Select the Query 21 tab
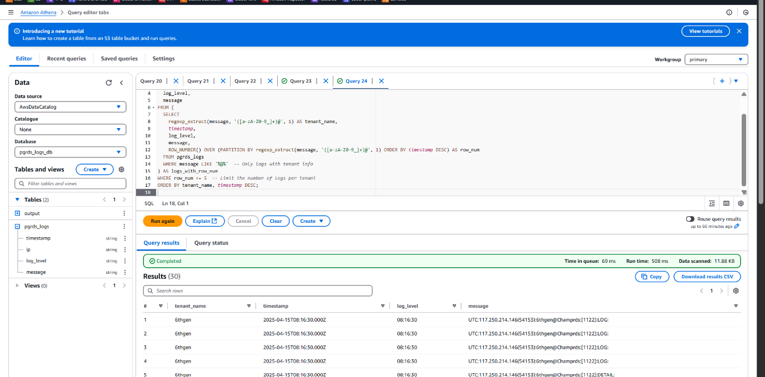 click(x=198, y=81)
